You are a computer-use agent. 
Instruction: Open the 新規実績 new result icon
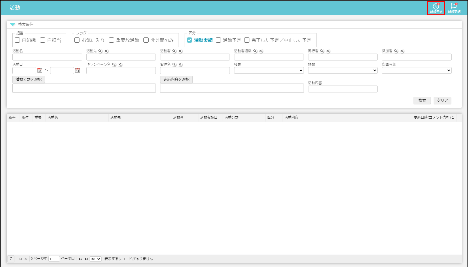454,8
